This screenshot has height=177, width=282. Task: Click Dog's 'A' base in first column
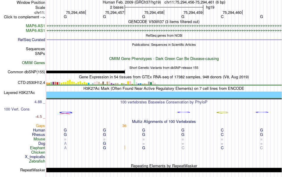(65, 143)
